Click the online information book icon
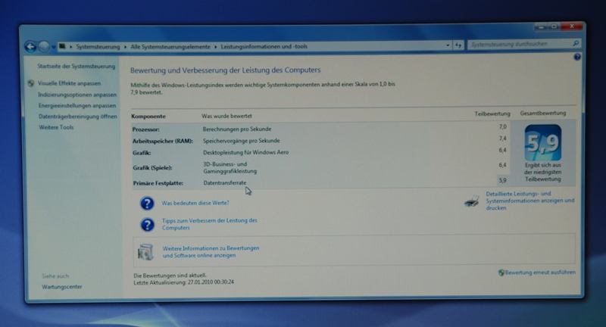The image size is (606, 327). pos(145,252)
